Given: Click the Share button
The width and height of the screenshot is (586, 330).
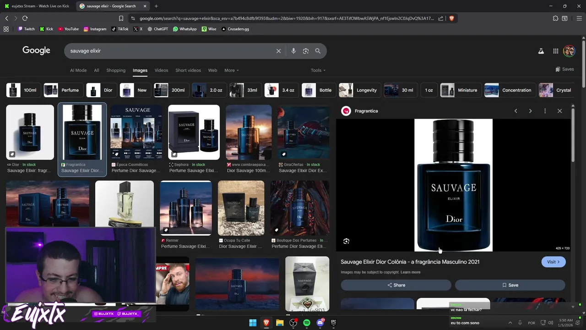Looking at the screenshot, I should pos(396,285).
